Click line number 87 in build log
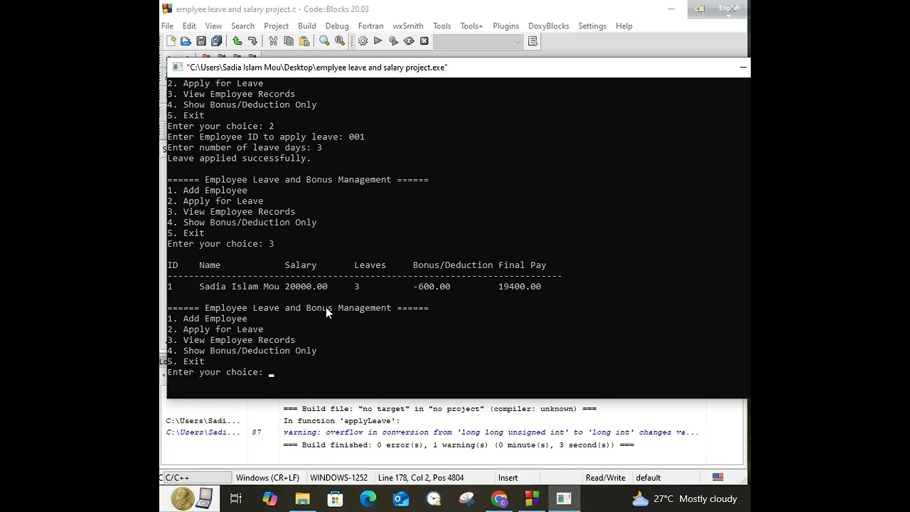Image resolution: width=910 pixels, height=512 pixels. click(x=256, y=432)
